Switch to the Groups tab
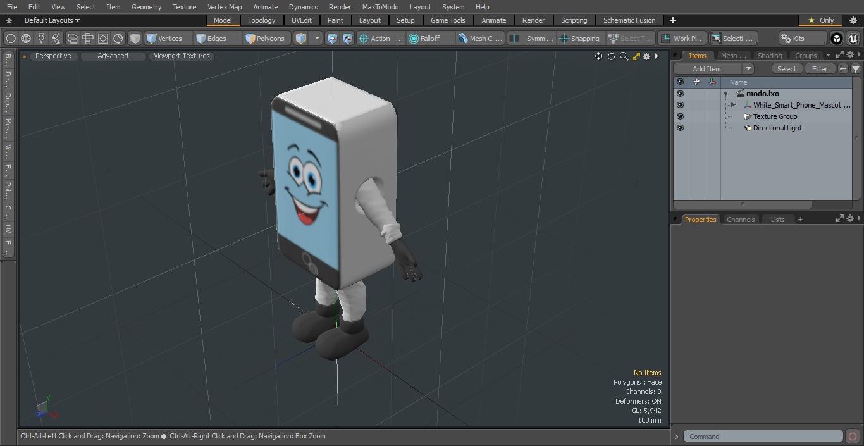Viewport: 864px width, 446px height. click(x=806, y=56)
